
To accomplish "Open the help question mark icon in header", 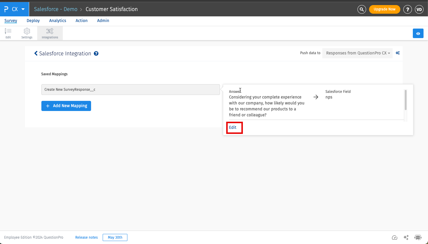I will pos(407,9).
